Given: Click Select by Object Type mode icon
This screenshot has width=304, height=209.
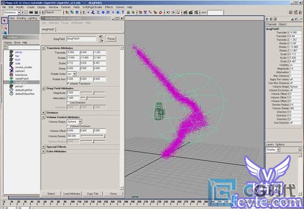Looking at the screenshot, I should pyautogui.click(x=72, y=13).
